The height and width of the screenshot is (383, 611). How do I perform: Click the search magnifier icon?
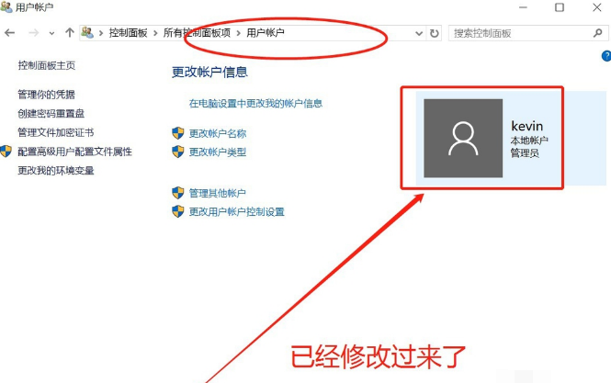point(596,33)
